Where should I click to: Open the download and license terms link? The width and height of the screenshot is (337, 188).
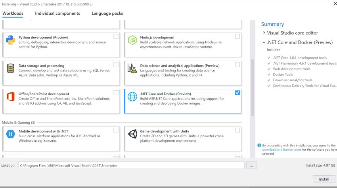click(281, 150)
